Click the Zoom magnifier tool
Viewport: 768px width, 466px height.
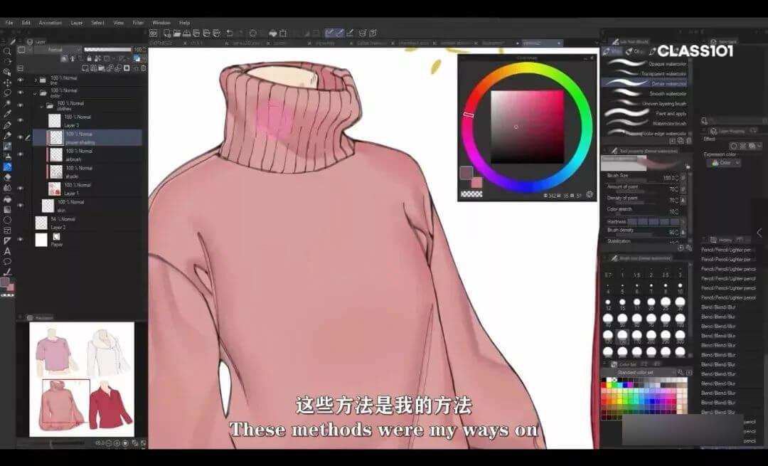tap(7, 51)
